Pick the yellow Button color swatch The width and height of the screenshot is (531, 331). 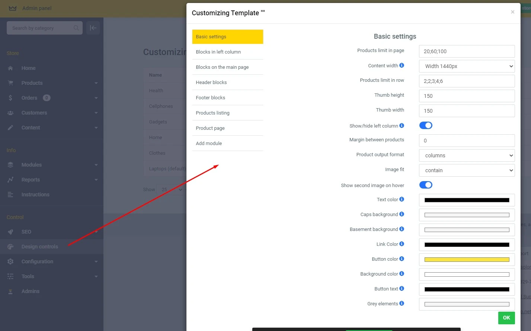(467, 260)
